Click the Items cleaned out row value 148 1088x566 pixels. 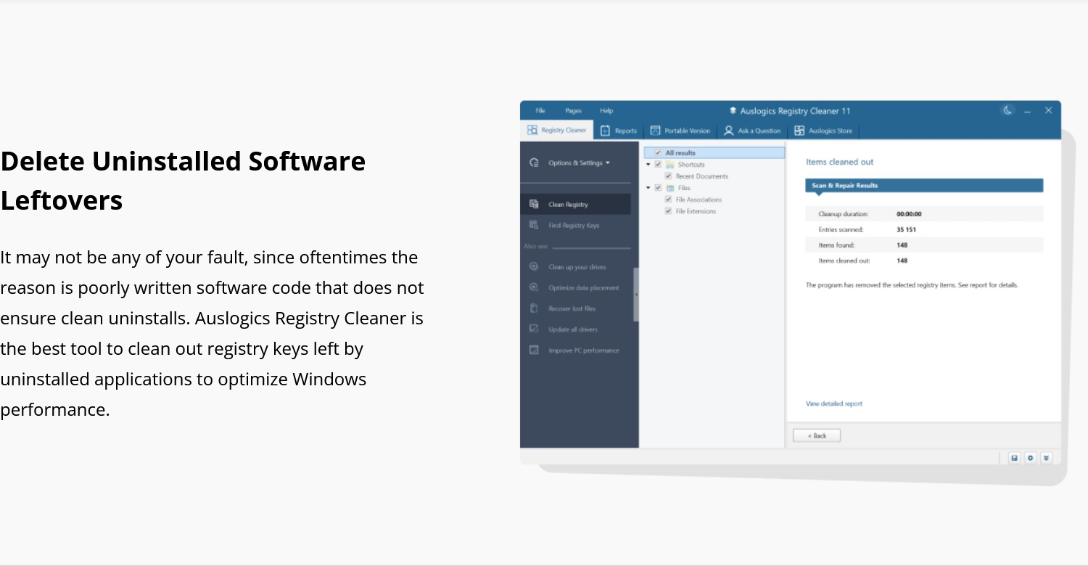[x=902, y=261]
